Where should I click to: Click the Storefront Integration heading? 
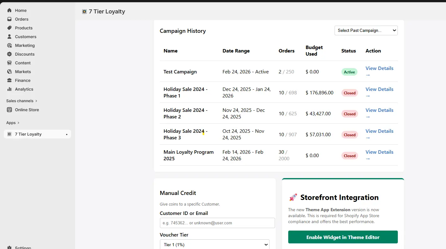[x=340, y=197]
